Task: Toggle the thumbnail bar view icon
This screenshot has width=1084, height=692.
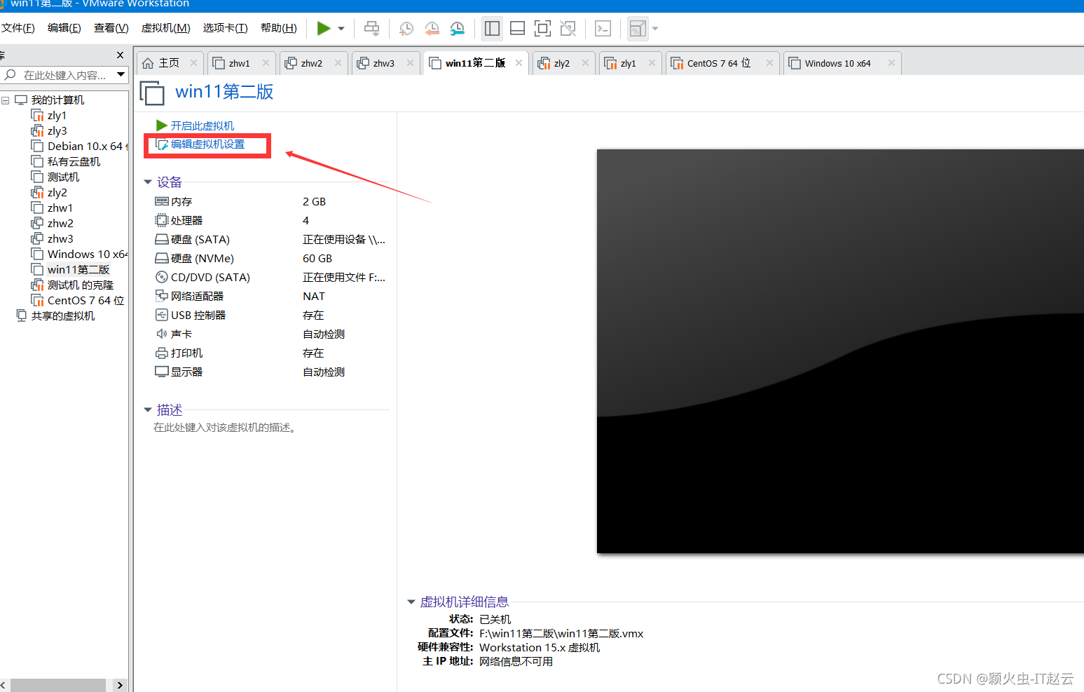Action: tap(518, 29)
